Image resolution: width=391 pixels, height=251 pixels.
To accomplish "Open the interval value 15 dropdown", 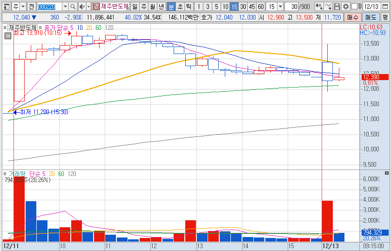I will tap(281, 7).
